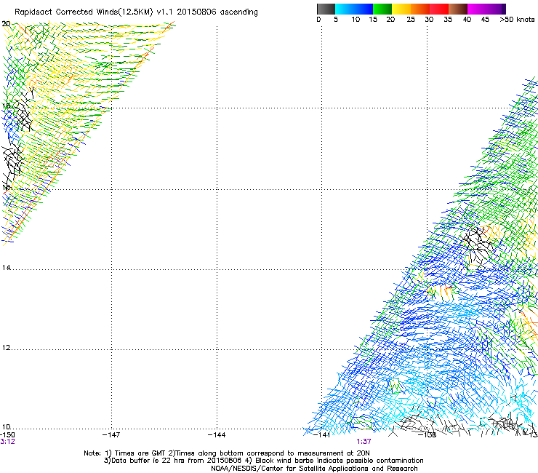Click the dark purple >50 knots swatch
This screenshot has height=473, width=538.
tap(503, 9)
